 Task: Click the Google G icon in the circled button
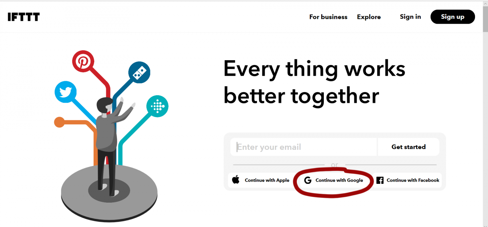pyautogui.click(x=308, y=180)
